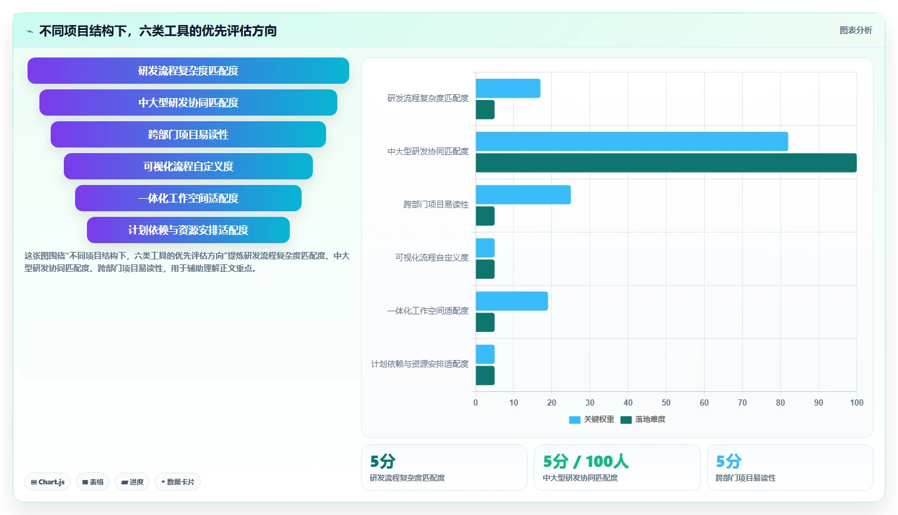Click 研发流程复杂度匹配度 blue chart bar
898x515 pixels.
point(508,88)
